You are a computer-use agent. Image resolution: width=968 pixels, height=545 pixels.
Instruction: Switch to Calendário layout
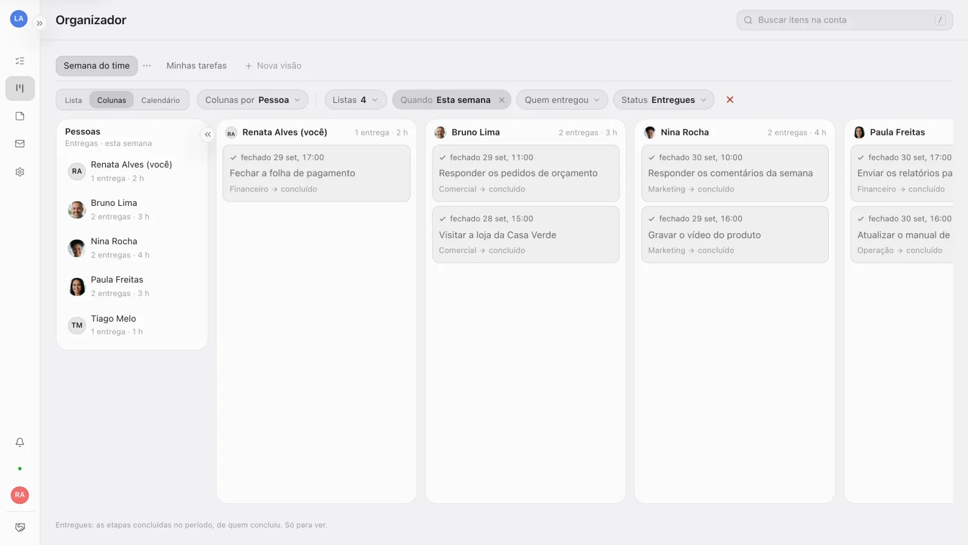[x=160, y=101]
